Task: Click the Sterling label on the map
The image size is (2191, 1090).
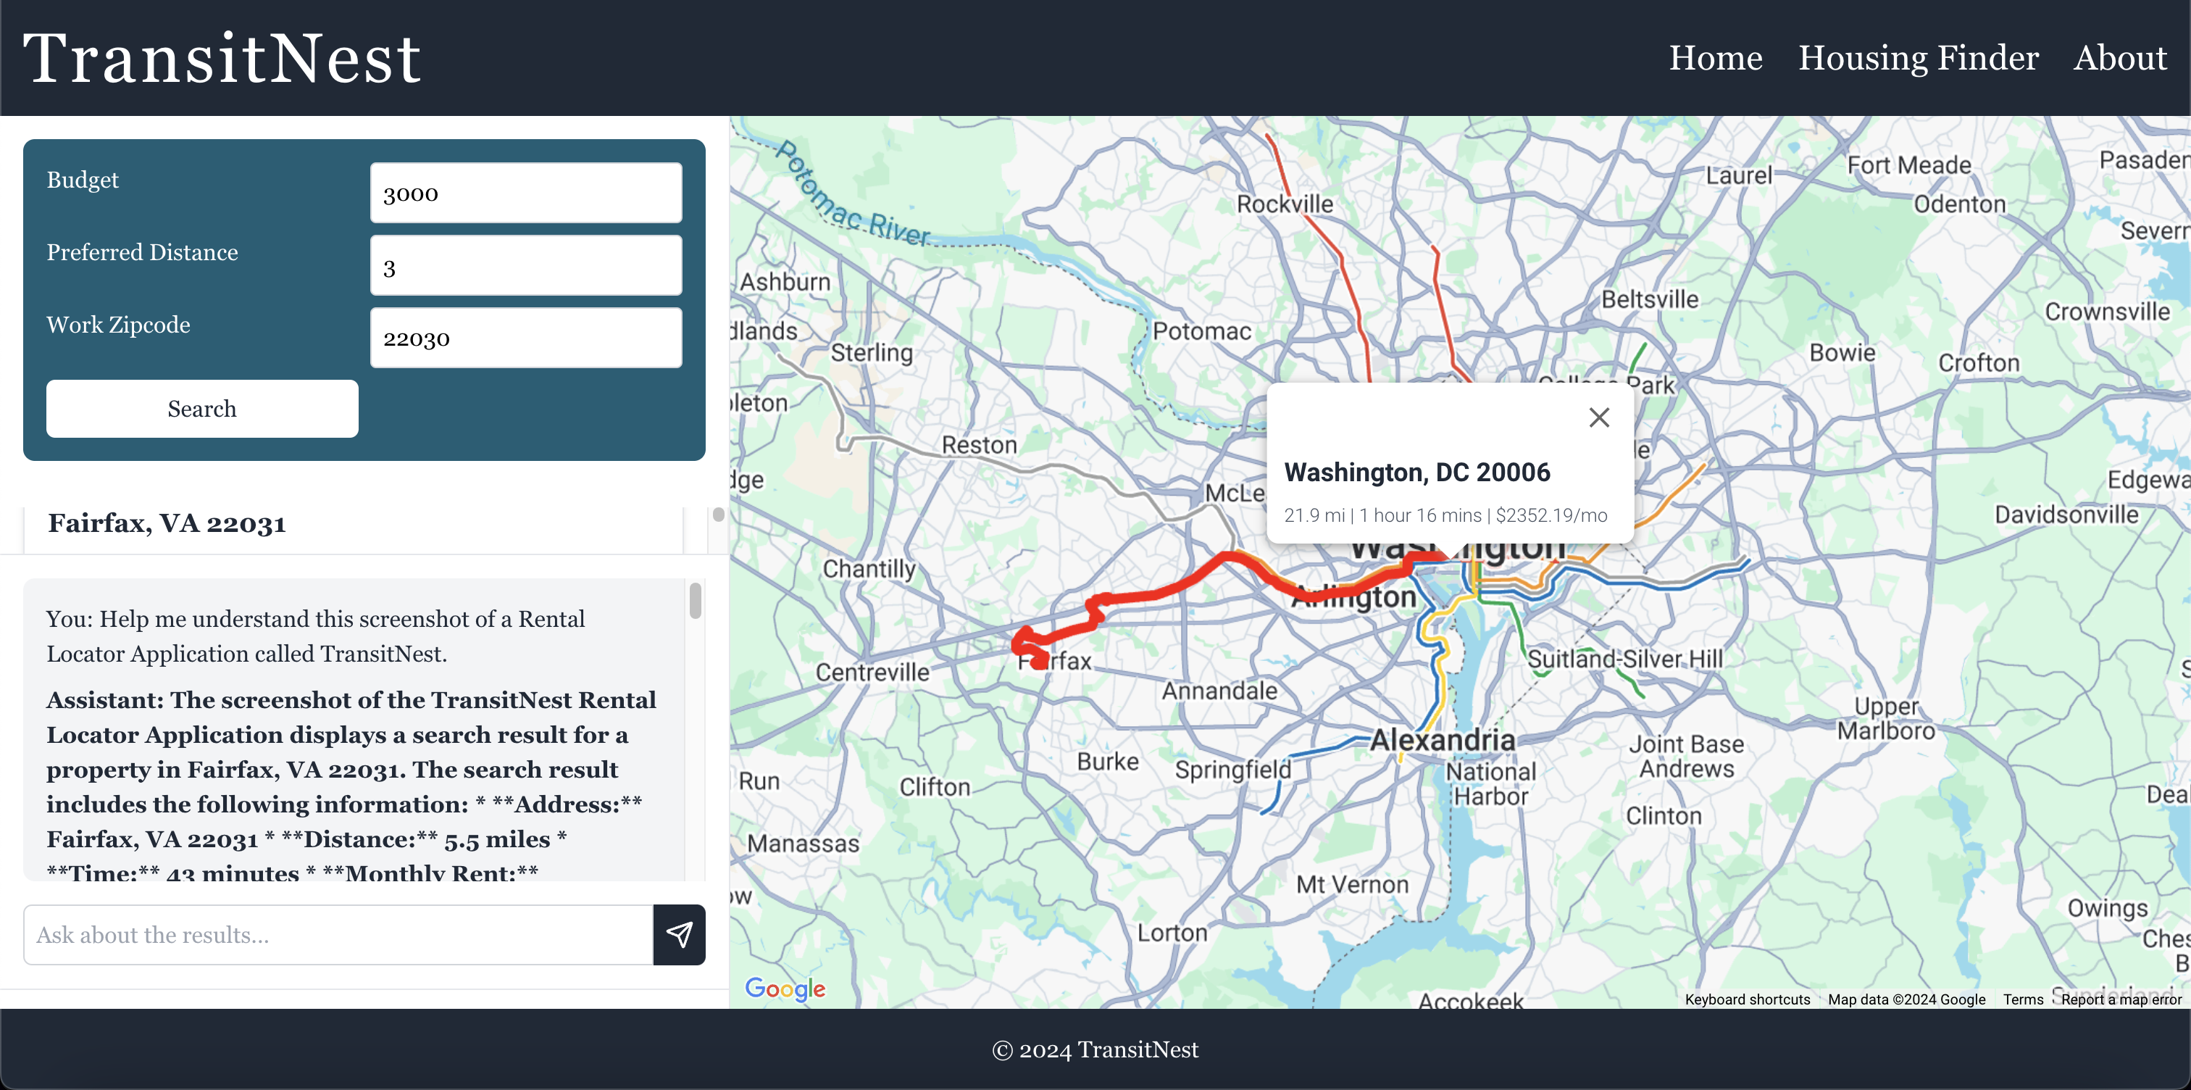Action: click(872, 352)
